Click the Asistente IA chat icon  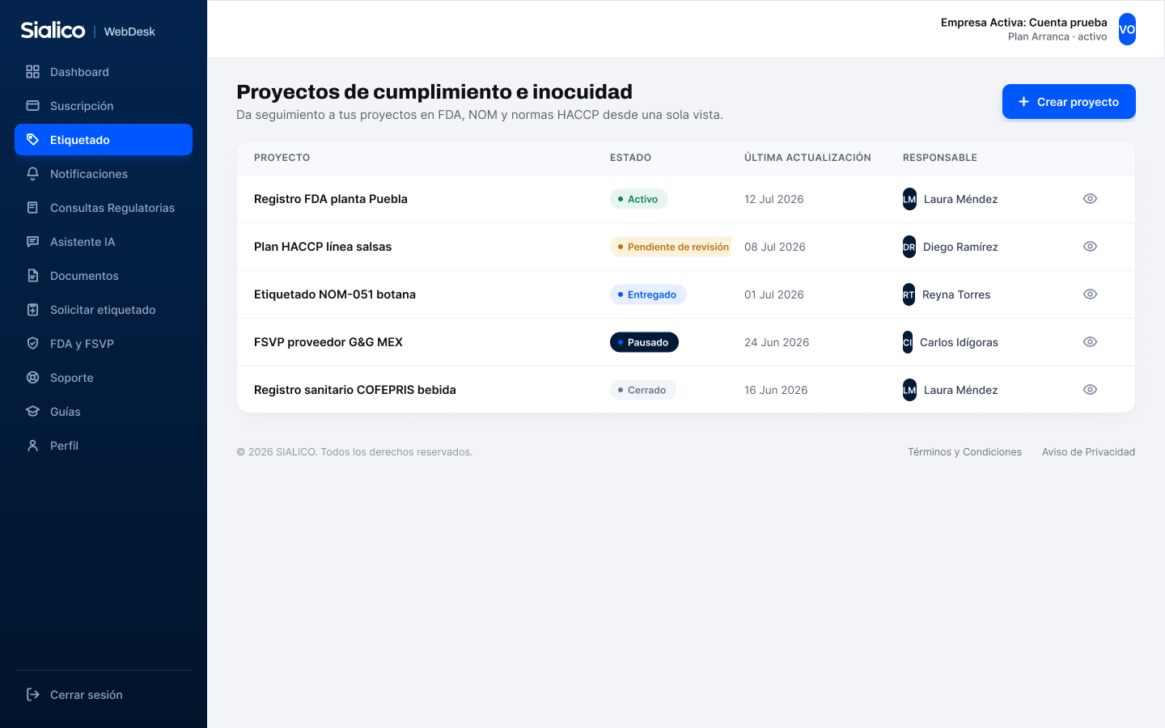[x=32, y=242]
